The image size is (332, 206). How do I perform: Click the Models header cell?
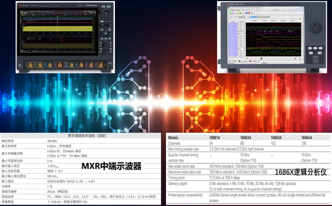pos(173,138)
